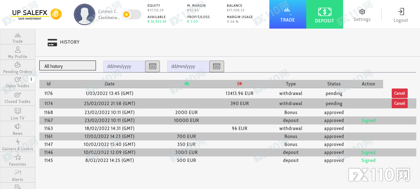This screenshot has width=420, height=189.
Task: Click the 2000 EUR bonus amount
Action: 186,112
